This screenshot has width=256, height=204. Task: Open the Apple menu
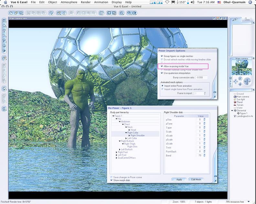(x=5, y=2)
